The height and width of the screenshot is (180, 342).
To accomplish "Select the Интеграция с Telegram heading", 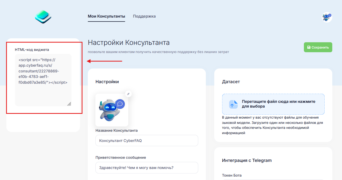I will 247,160.
